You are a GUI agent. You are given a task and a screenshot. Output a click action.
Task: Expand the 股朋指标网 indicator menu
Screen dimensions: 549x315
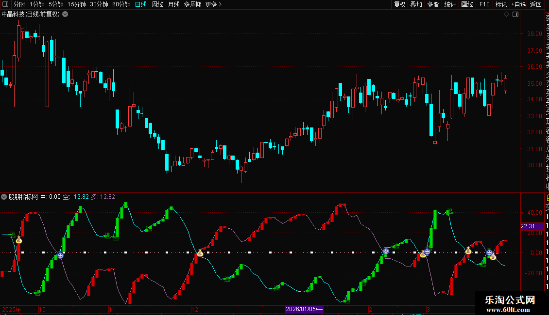pos(4,197)
